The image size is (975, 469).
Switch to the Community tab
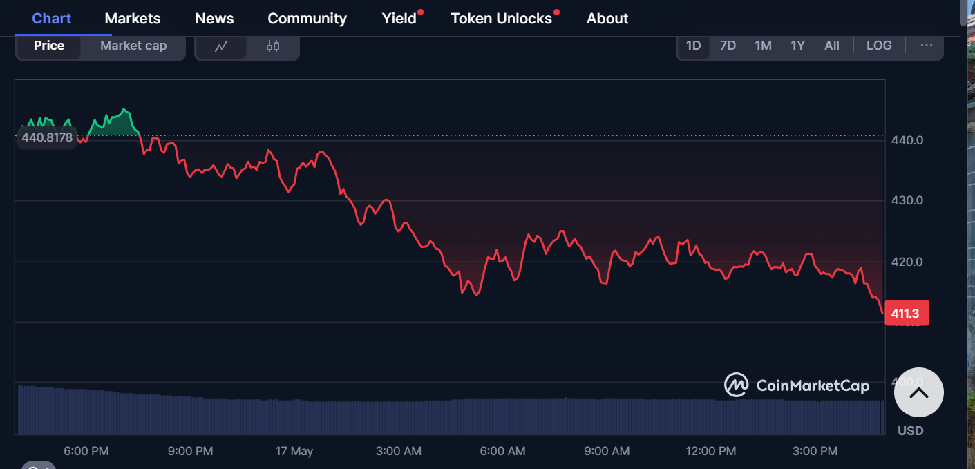tap(307, 19)
